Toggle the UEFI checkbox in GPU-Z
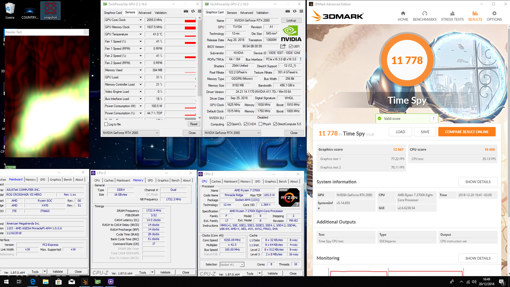 [291, 46]
